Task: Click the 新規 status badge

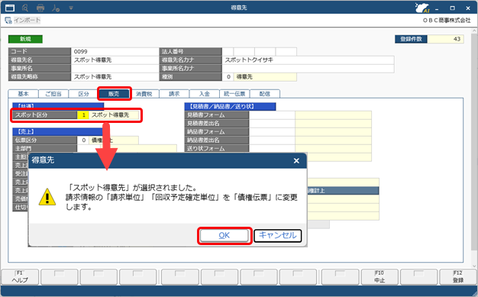Action: tap(25, 39)
